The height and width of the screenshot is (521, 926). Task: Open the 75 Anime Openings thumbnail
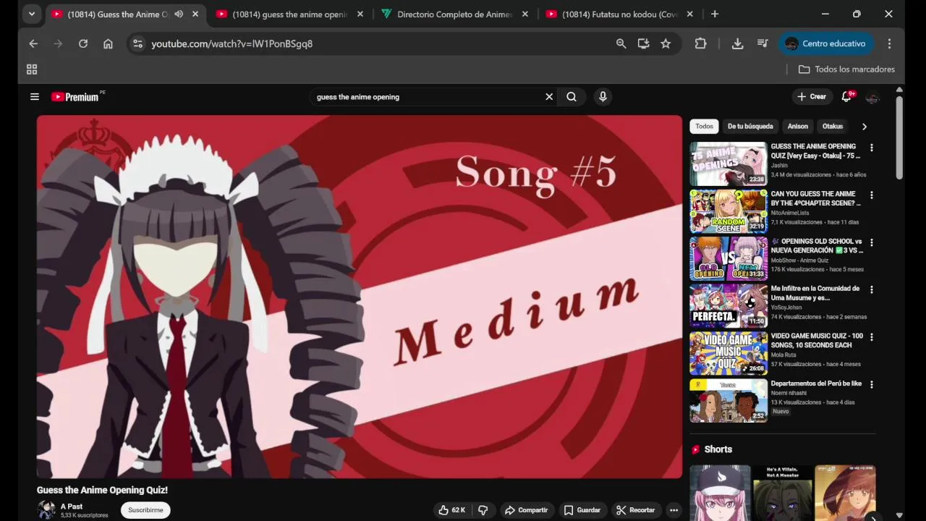(729, 164)
